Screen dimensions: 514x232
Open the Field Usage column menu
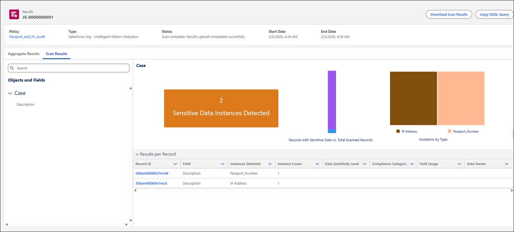tap(459, 164)
